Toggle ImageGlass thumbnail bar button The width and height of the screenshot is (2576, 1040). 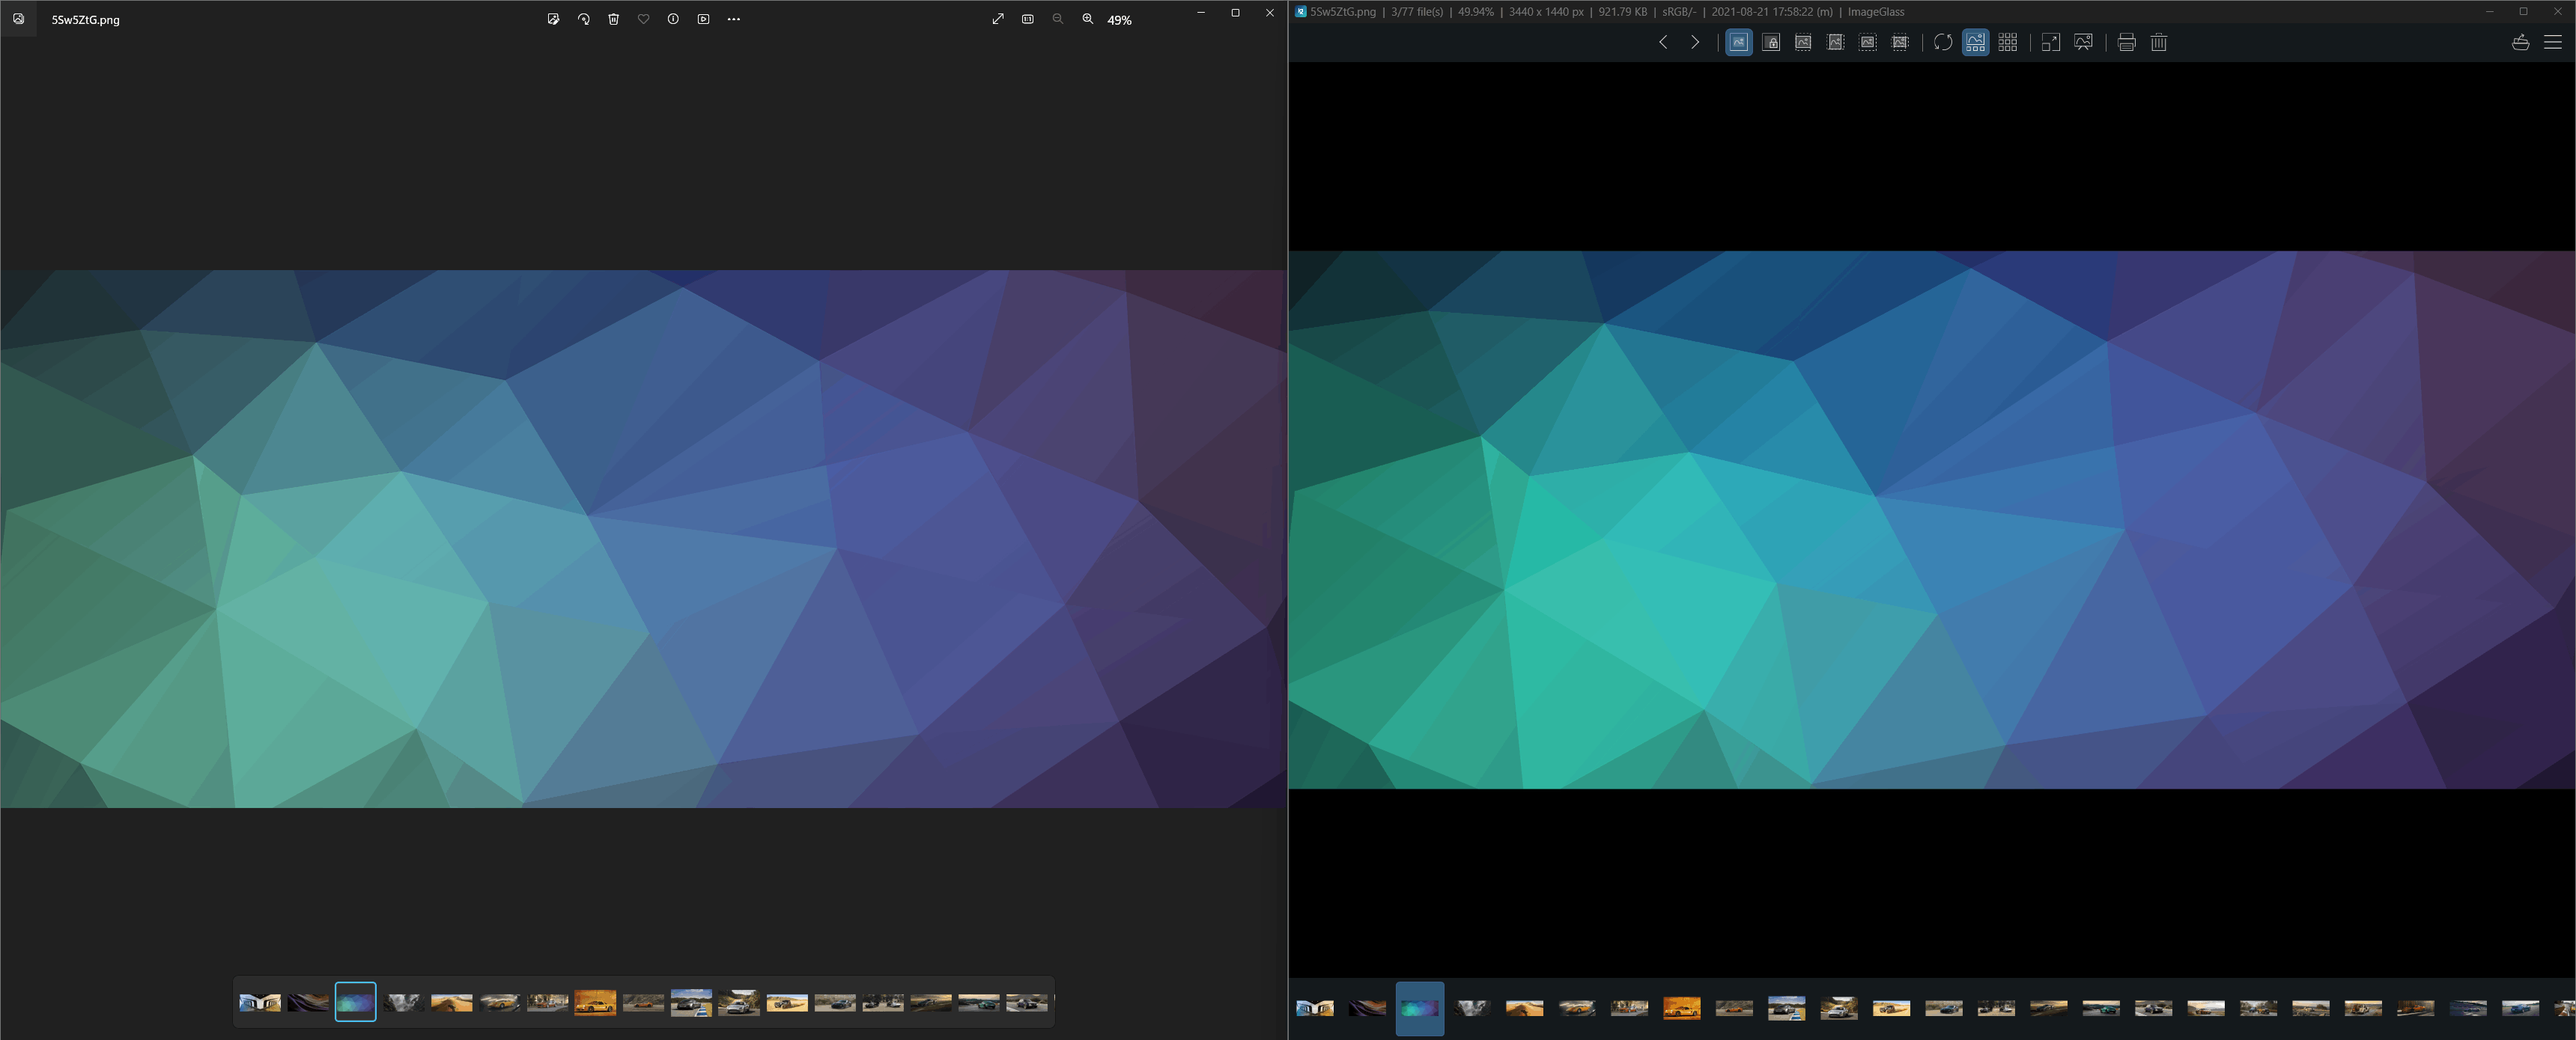(x=1975, y=42)
